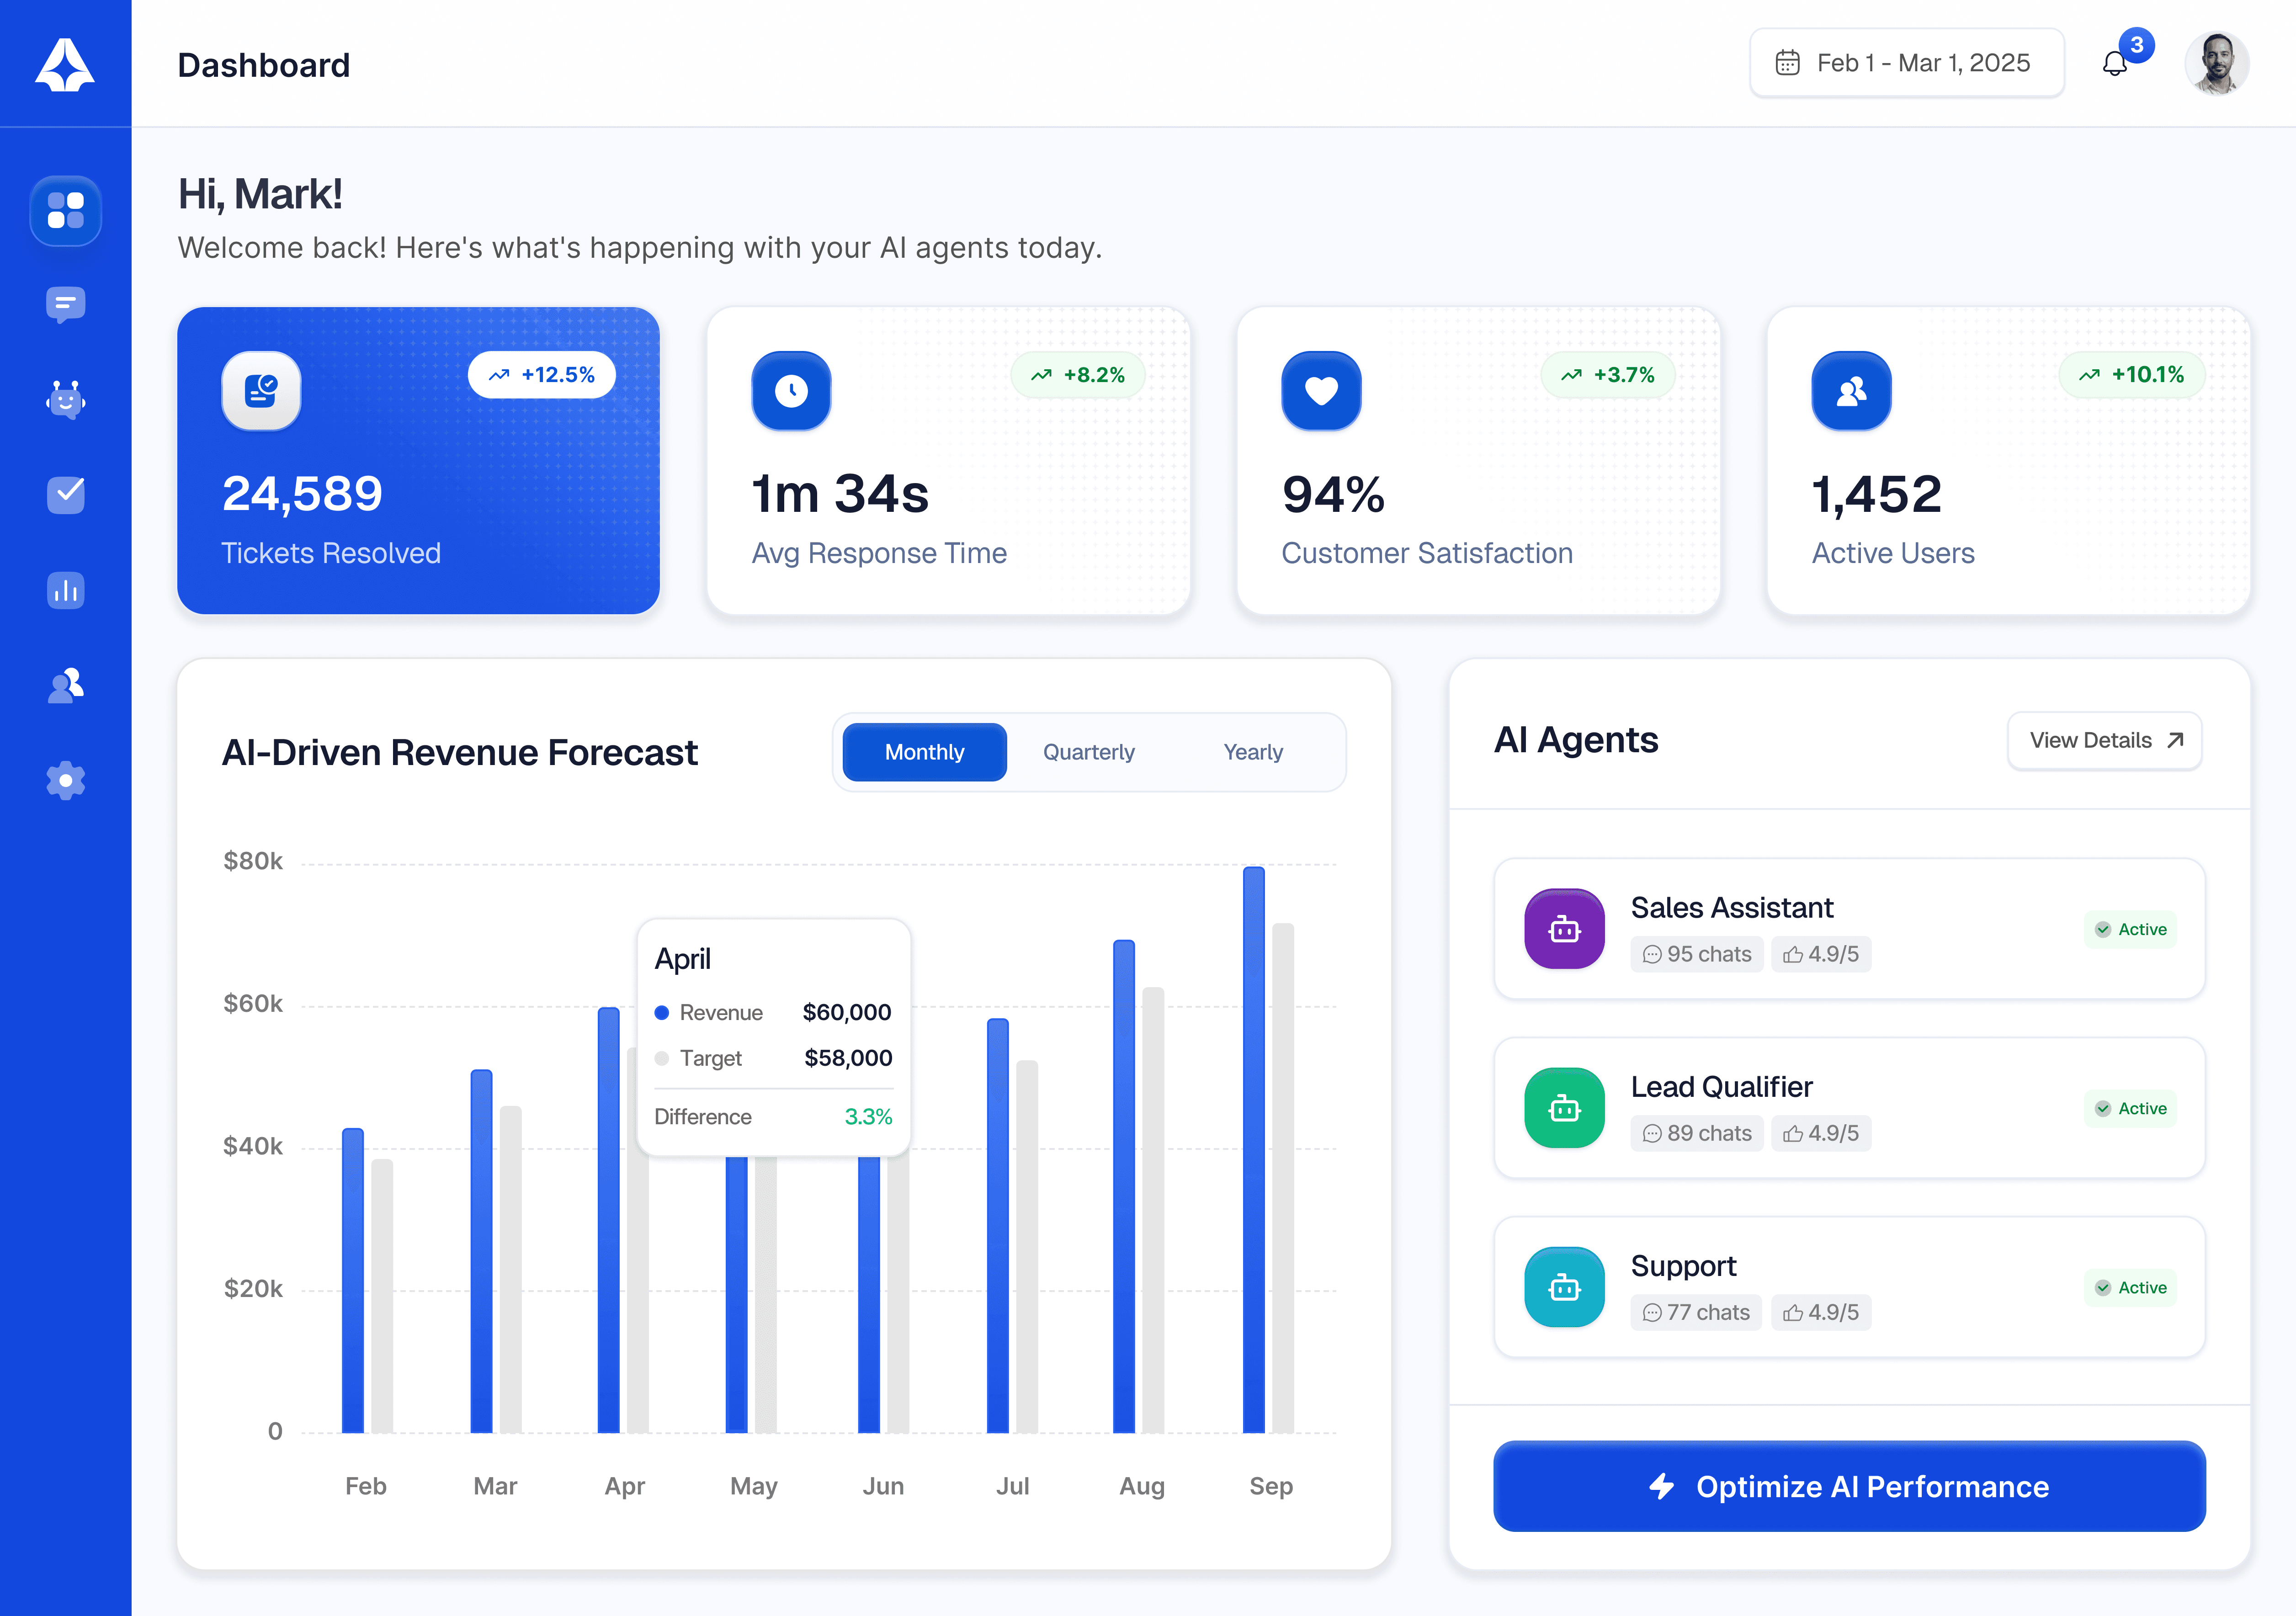The height and width of the screenshot is (1616, 2296).
Task: Click the dashboard grid icon in sidebar
Action: pyautogui.click(x=65, y=211)
